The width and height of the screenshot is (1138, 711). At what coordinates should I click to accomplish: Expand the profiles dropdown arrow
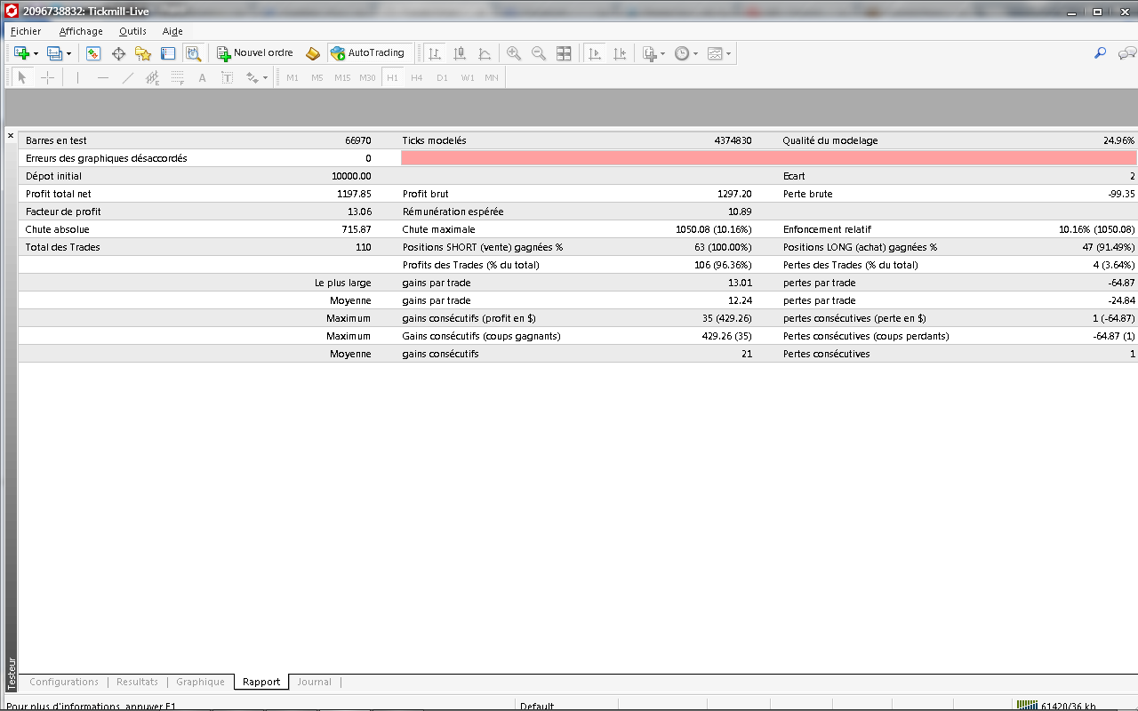click(68, 54)
